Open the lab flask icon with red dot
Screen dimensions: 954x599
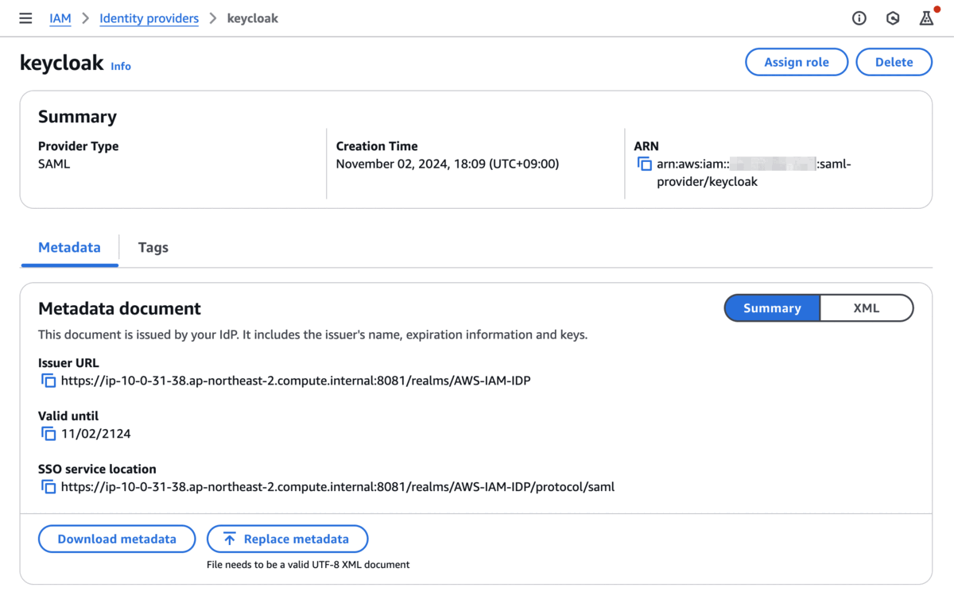pyautogui.click(x=927, y=17)
